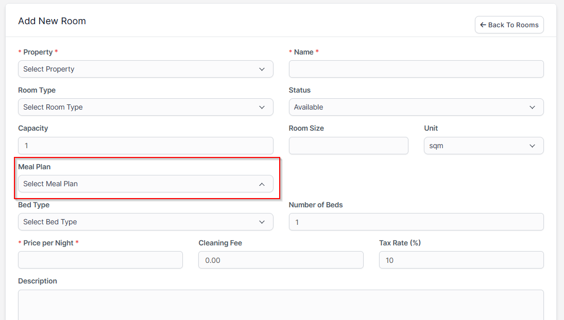Click the Status field chevron icon
564x320 pixels.
tap(532, 108)
